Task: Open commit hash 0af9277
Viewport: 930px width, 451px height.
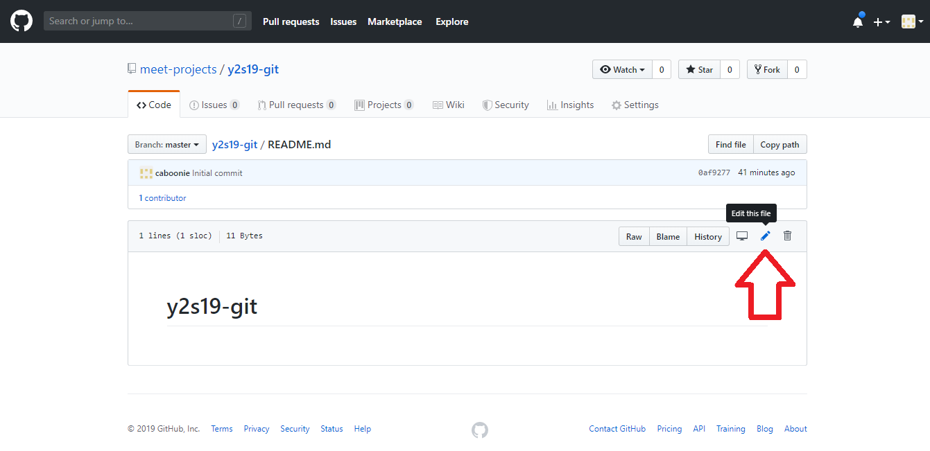Action: tap(714, 173)
